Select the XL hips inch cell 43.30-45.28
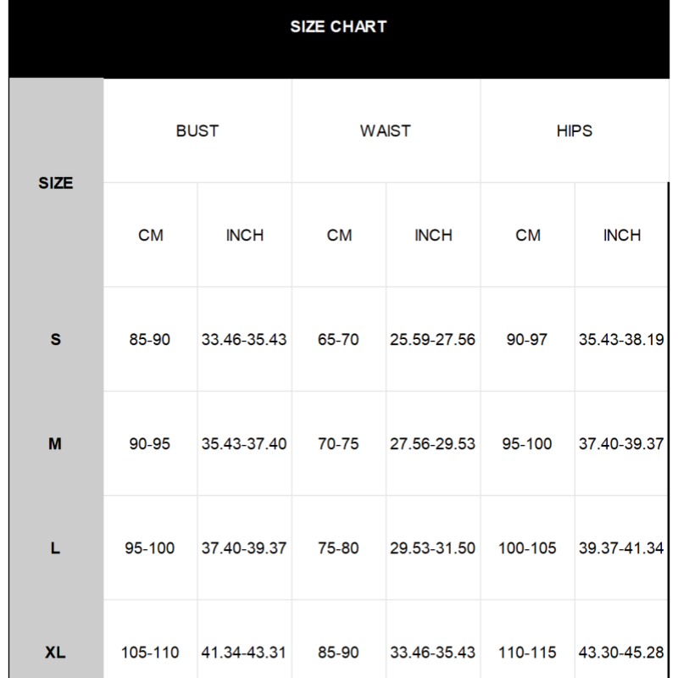The width and height of the screenshot is (678, 678). 621,653
